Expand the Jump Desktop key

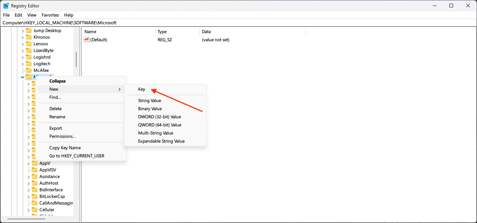coord(22,31)
